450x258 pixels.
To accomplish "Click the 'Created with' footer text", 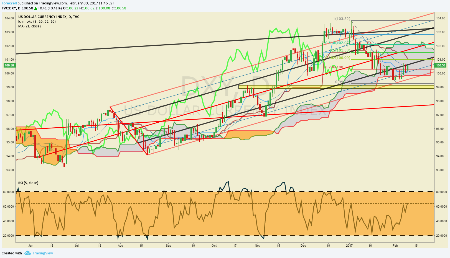I will coord(12,253).
